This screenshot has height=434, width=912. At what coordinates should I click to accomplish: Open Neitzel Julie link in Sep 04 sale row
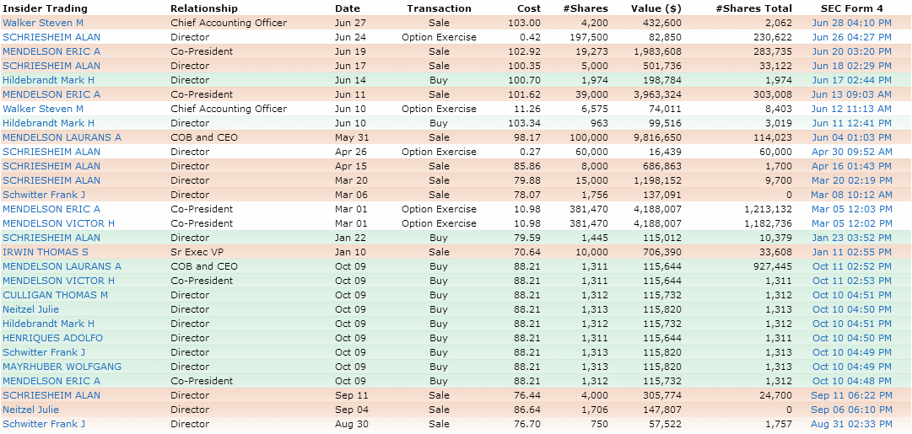tap(30, 410)
